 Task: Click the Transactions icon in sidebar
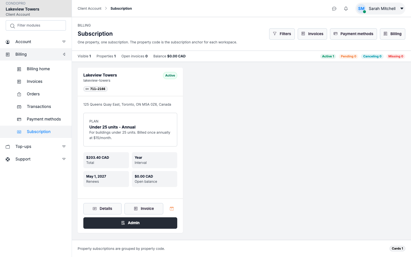(x=19, y=107)
